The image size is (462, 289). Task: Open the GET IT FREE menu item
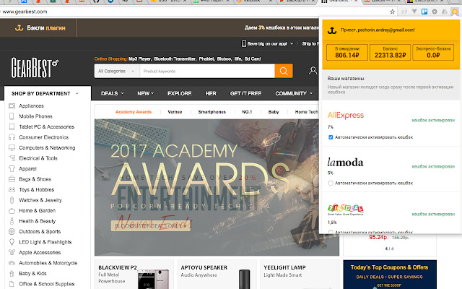245,93
